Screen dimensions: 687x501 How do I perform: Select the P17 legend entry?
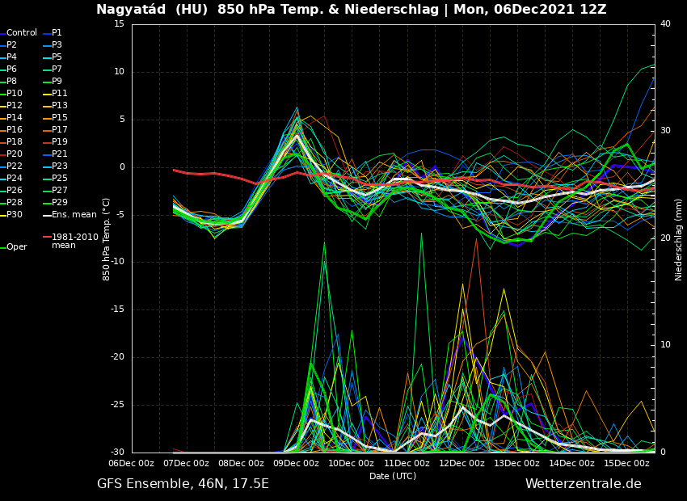click(x=60, y=130)
